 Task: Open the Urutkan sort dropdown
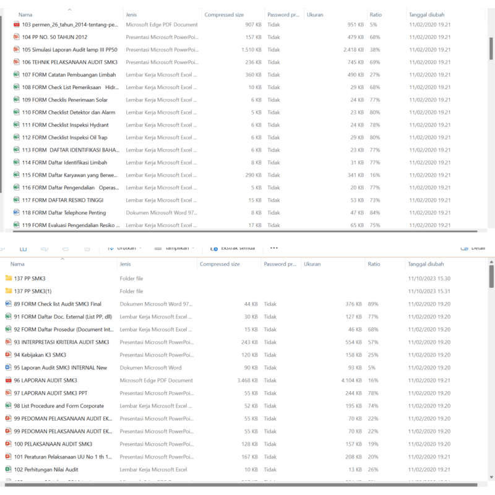(x=125, y=249)
